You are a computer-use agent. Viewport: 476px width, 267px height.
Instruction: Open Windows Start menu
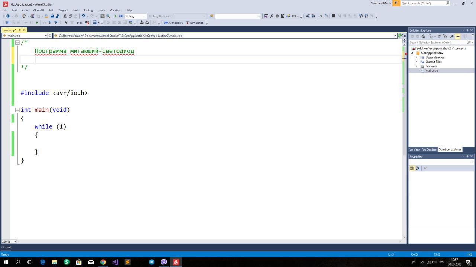point(6,262)
